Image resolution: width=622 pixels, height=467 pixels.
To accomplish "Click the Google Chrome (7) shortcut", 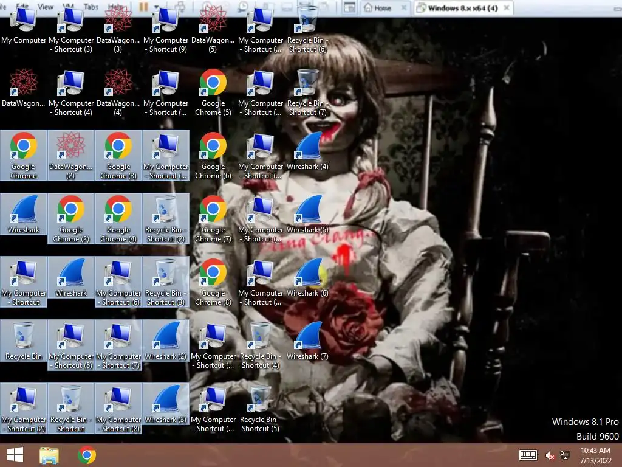I will click(213, 219).
